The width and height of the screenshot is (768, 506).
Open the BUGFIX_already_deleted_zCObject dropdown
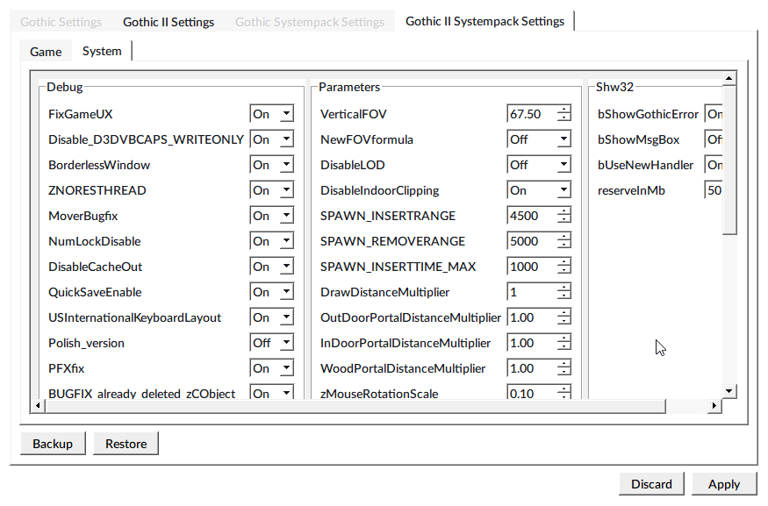click(272, 392)
